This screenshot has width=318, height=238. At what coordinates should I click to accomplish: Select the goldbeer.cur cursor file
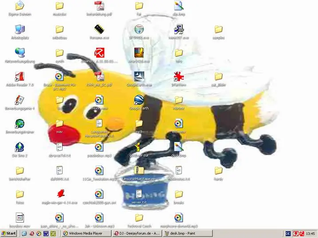coord(139,147)
